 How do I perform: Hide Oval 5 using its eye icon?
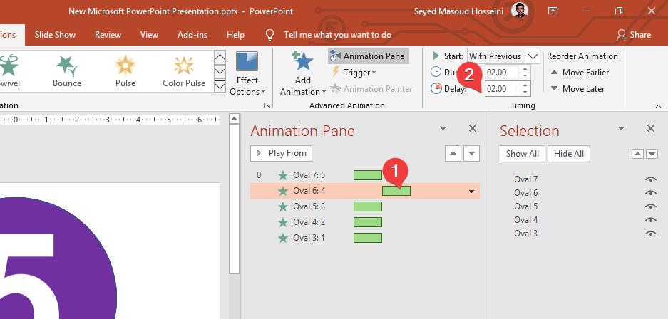[650, 206]
